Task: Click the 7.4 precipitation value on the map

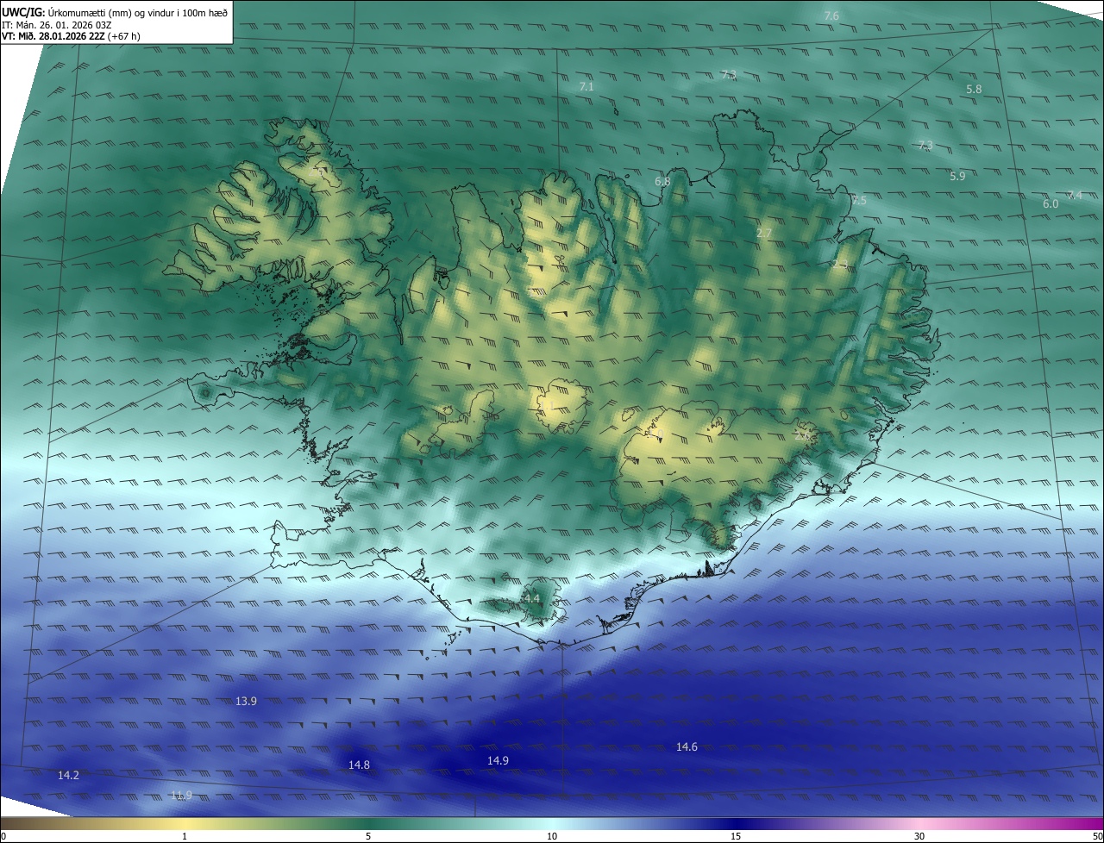Action: coord(1075,196)
